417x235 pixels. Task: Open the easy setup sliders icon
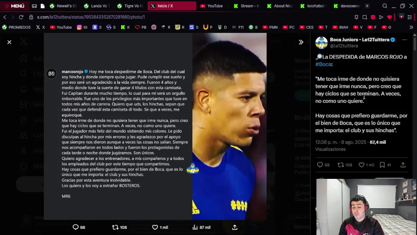[410, 17]
